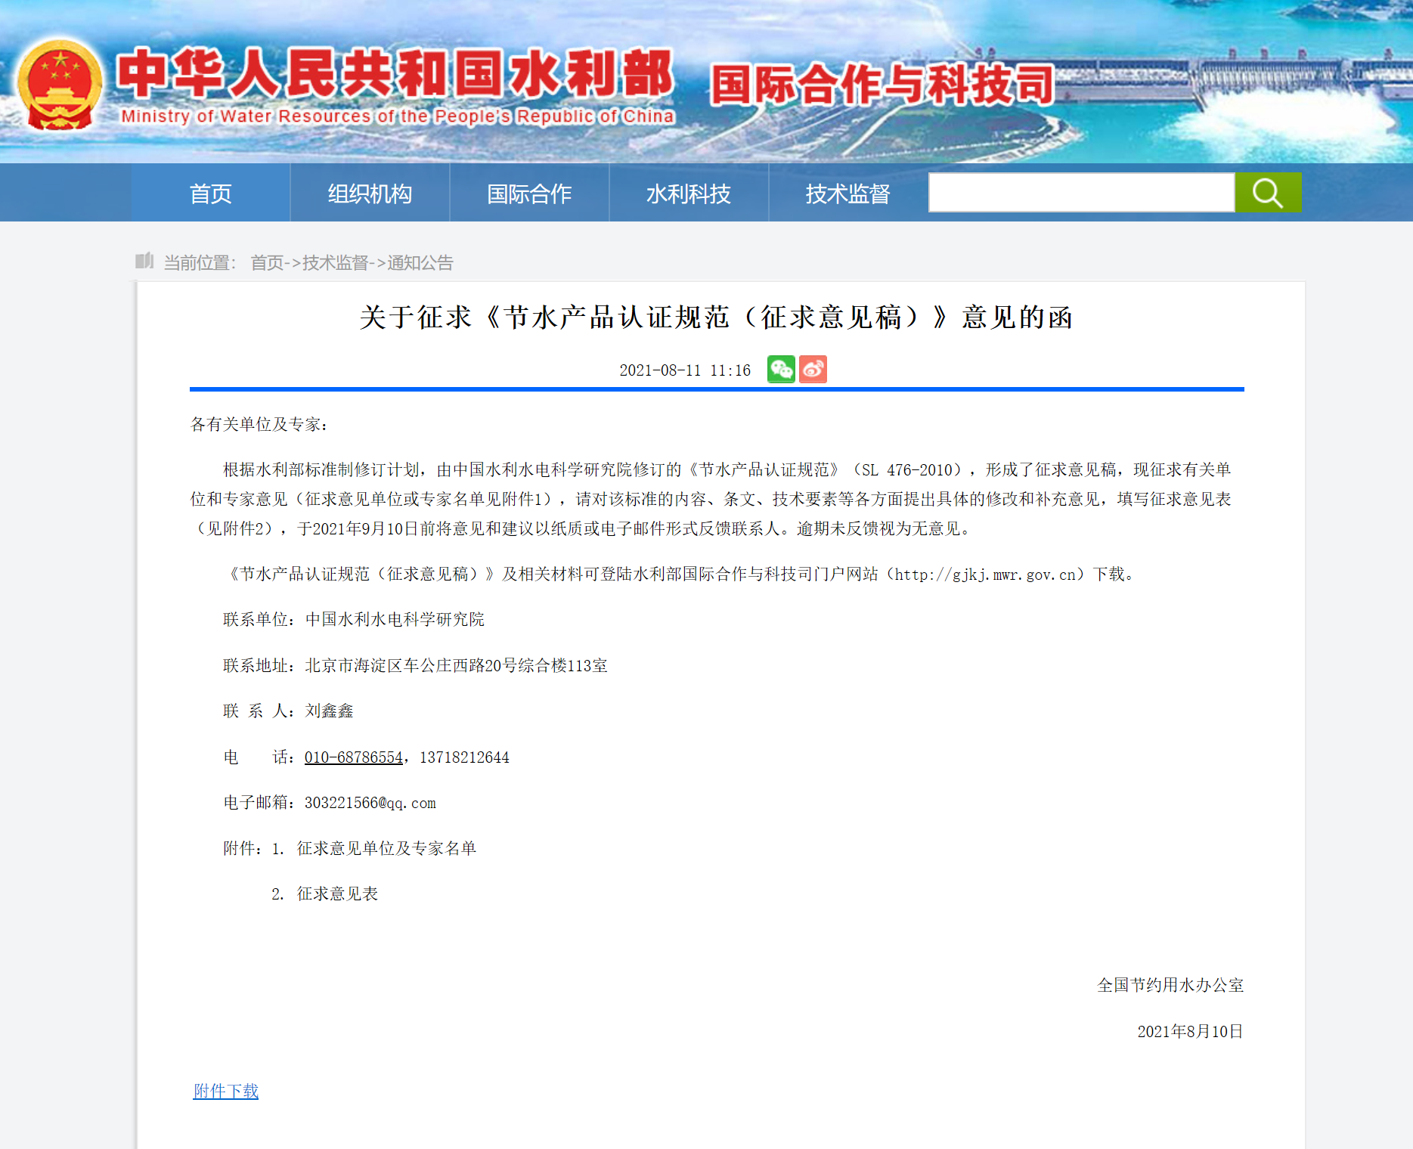1413x1149 pixels.
Task: Click the national emblem logo
Action: [x=60, y=85]
